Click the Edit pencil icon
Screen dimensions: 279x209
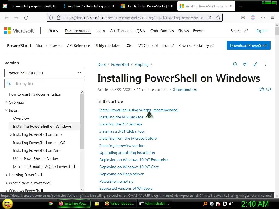(255, 64)
